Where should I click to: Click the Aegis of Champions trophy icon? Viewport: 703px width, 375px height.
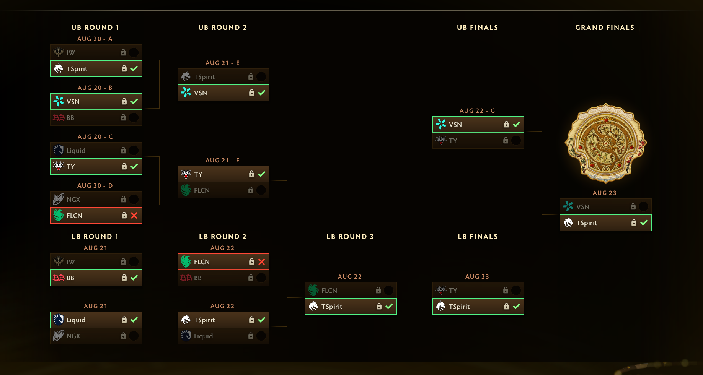[605, 143]
